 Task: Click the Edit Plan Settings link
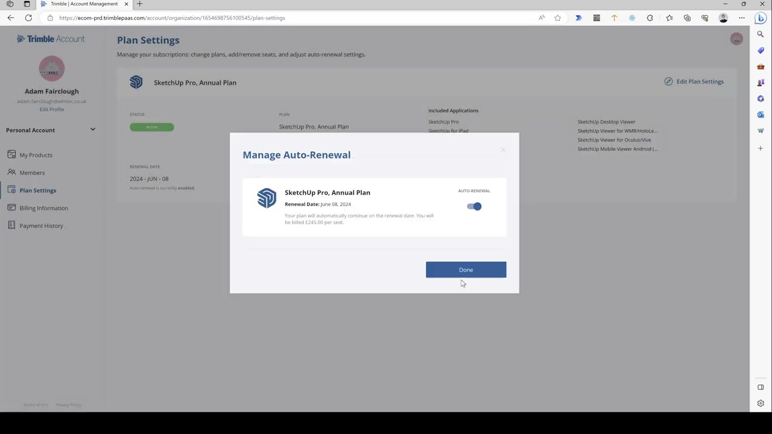click(x=700, y=81)
